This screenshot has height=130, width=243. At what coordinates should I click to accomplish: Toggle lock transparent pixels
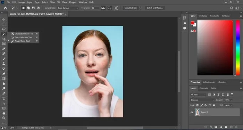coord(197,105)
